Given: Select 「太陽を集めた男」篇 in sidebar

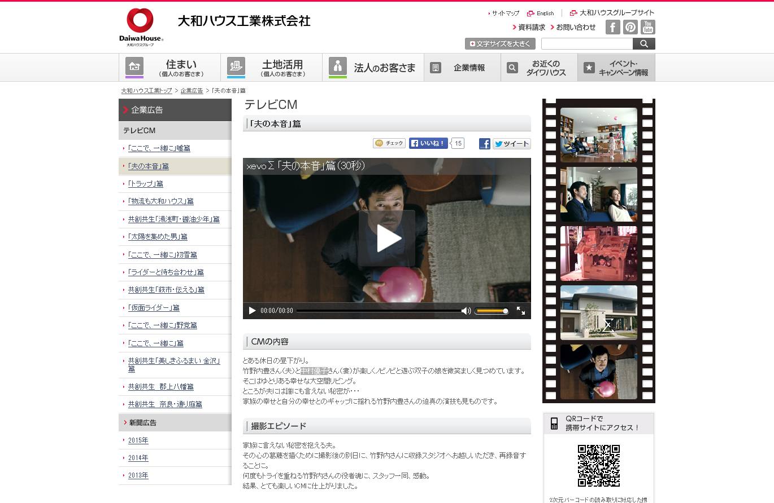Looking at the screenshot, I should pyautogui.click(x=158, y=237).
